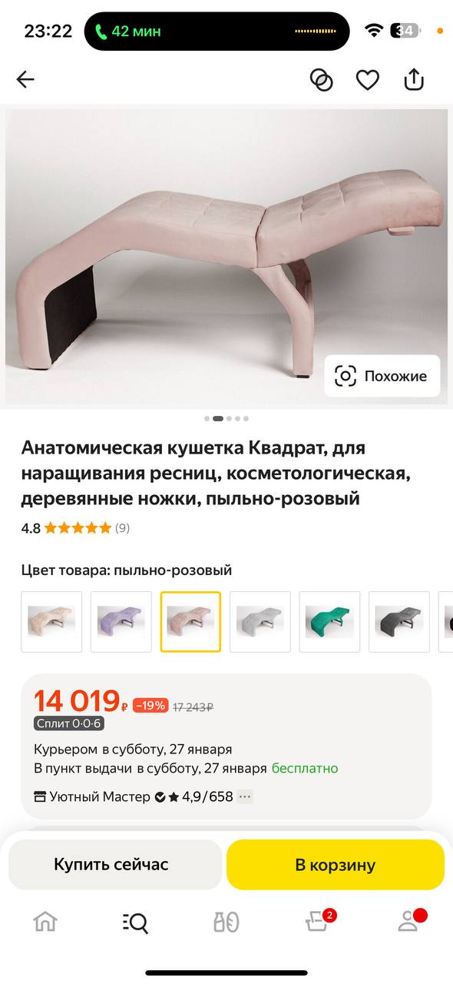This screenshot has height=984, width=453.
Task: Select the purple color swatch
Action: coord(121,621)
